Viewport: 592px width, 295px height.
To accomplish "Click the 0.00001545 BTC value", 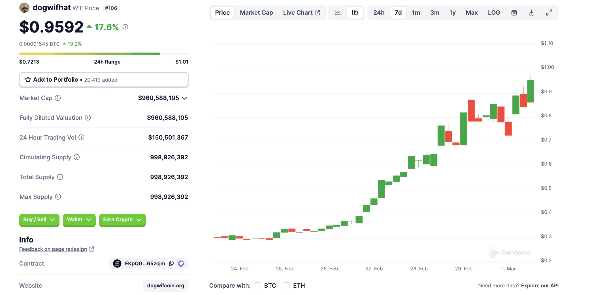I will point(39,44).
